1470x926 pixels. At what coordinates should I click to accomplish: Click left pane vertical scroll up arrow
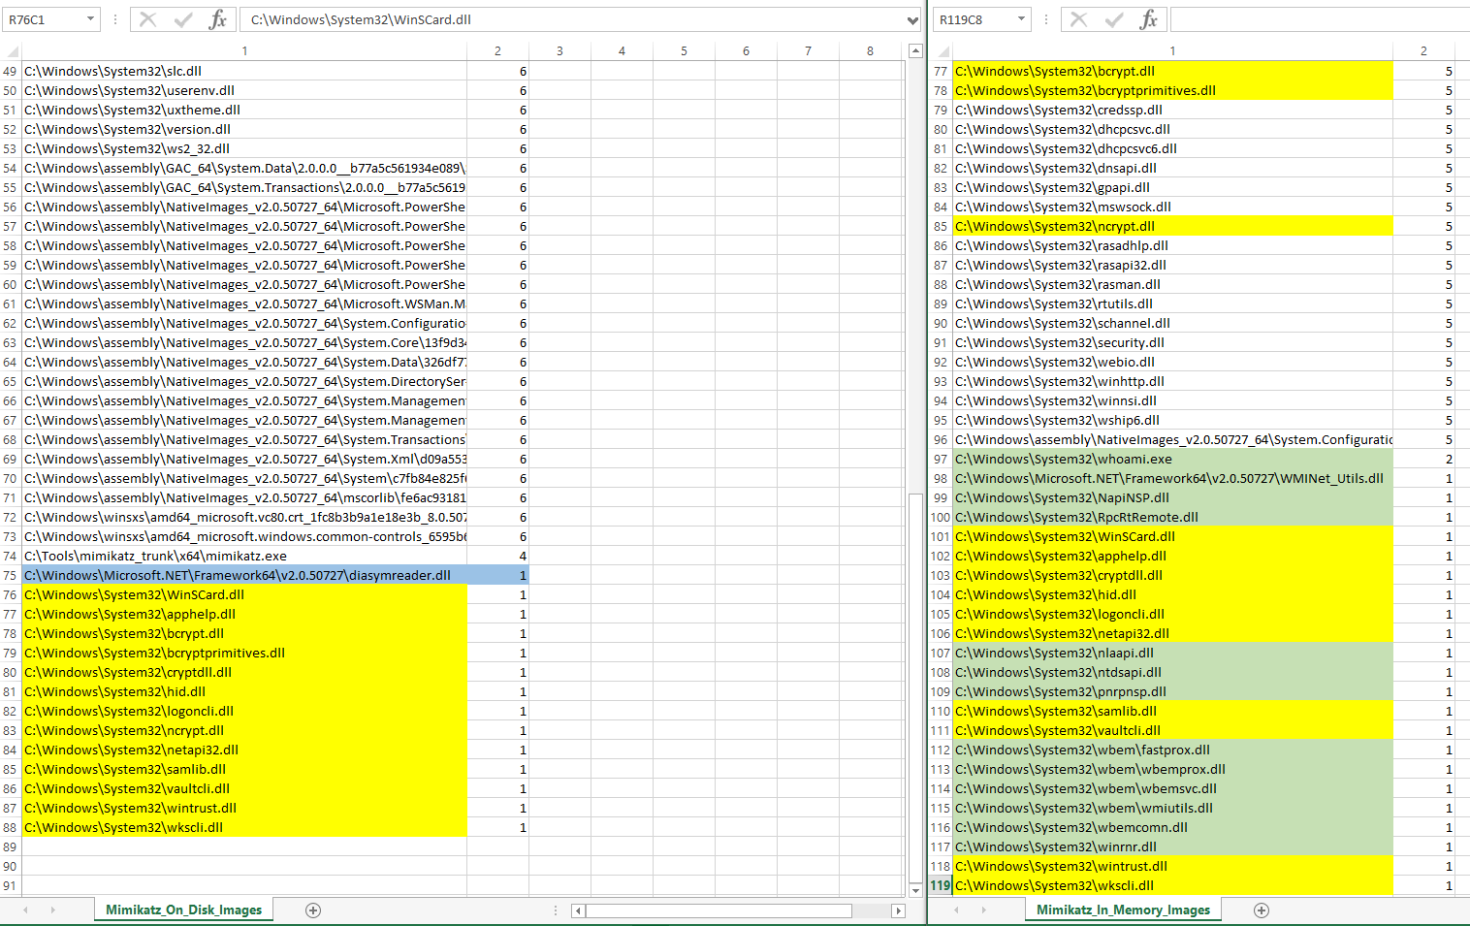coord(915,50)
